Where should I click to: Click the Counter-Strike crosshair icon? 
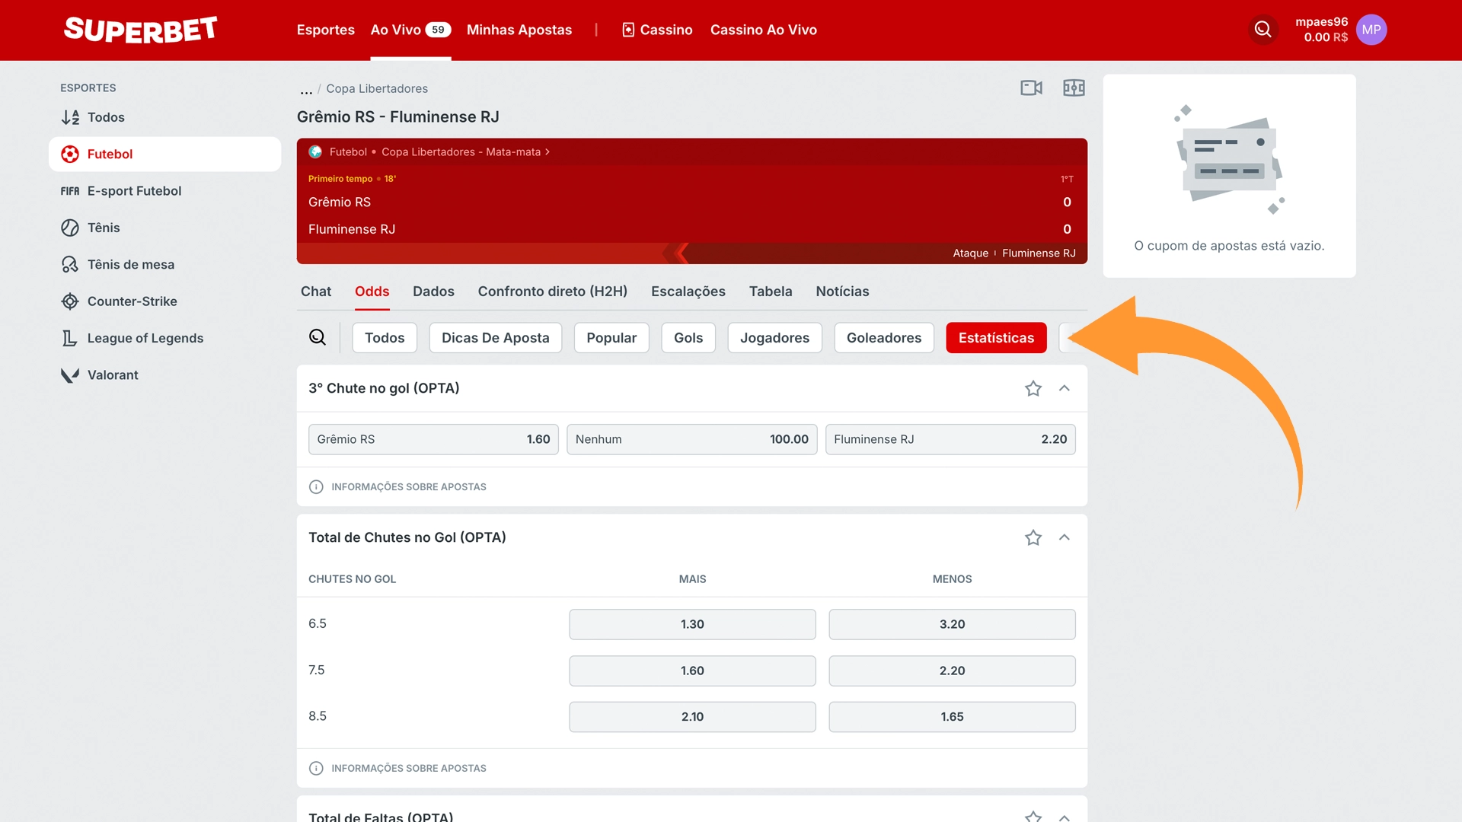pyautogui.click(x=70, y=301)
